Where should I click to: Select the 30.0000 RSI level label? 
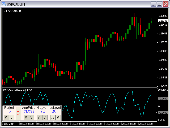point(163,113)
